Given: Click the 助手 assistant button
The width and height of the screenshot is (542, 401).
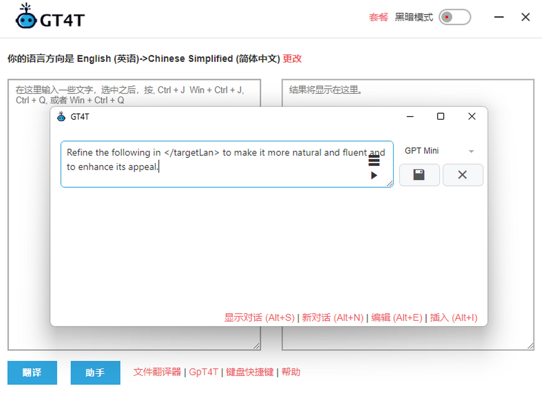Looking at the screenshot, I should 95,373.
